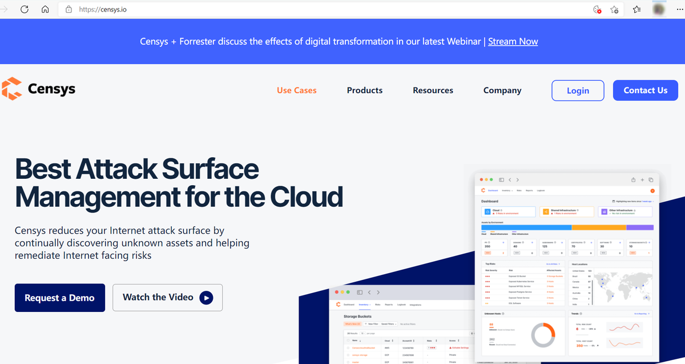
Task: Open the browser profile avatar
Action: [659, 9]
